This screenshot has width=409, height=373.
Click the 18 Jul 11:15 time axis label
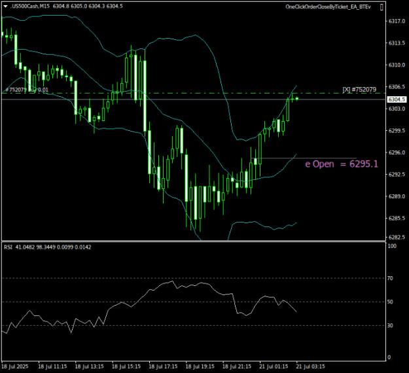click(52, 366)
